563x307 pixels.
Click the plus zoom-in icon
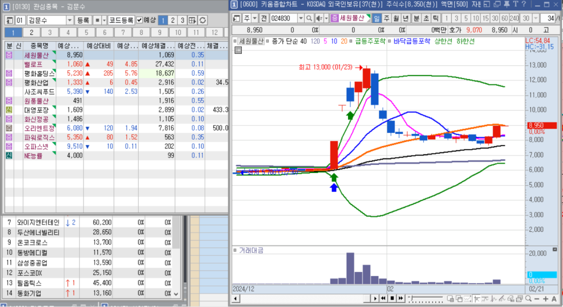(546, 298)
